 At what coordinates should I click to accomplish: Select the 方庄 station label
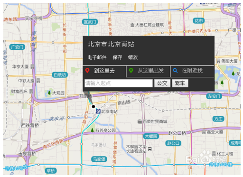point(218,119)
